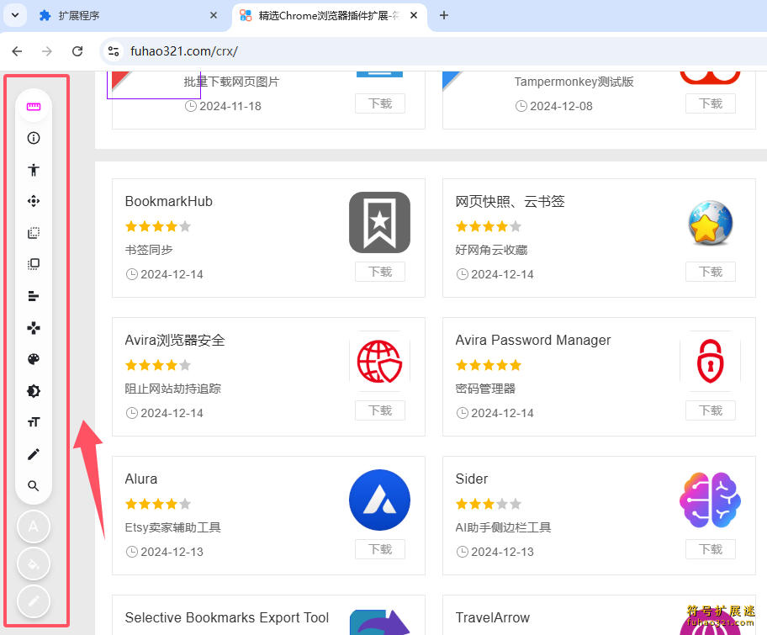This screenshot has width=767, height=635.
Task: Download the Sider extension
Action: pos(711,549)
